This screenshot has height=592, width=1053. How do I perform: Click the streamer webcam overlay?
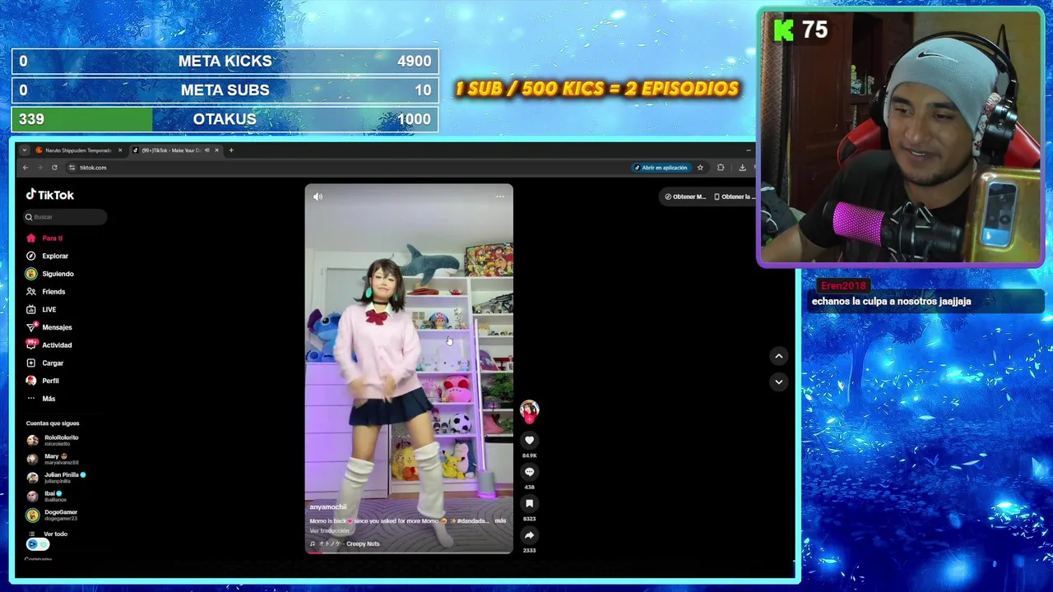pos(901,137)
